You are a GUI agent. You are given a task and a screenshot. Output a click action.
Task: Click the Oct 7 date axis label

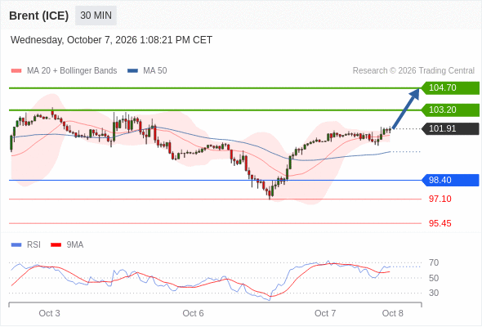pyautogui.click(x=325, y=313)
